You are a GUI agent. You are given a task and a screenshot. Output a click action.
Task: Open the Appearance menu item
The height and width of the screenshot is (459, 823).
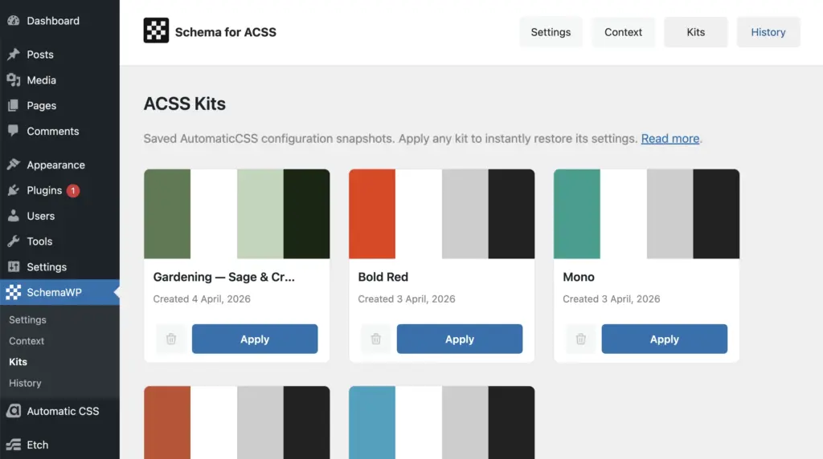coord(59,165)
